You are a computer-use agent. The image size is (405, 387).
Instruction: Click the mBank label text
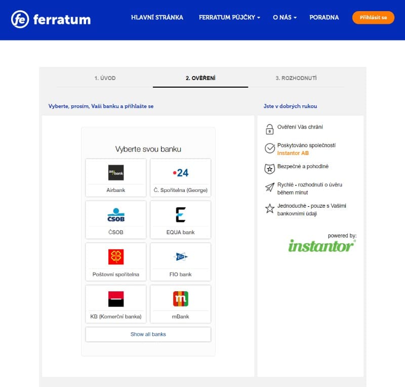(181, 317)
